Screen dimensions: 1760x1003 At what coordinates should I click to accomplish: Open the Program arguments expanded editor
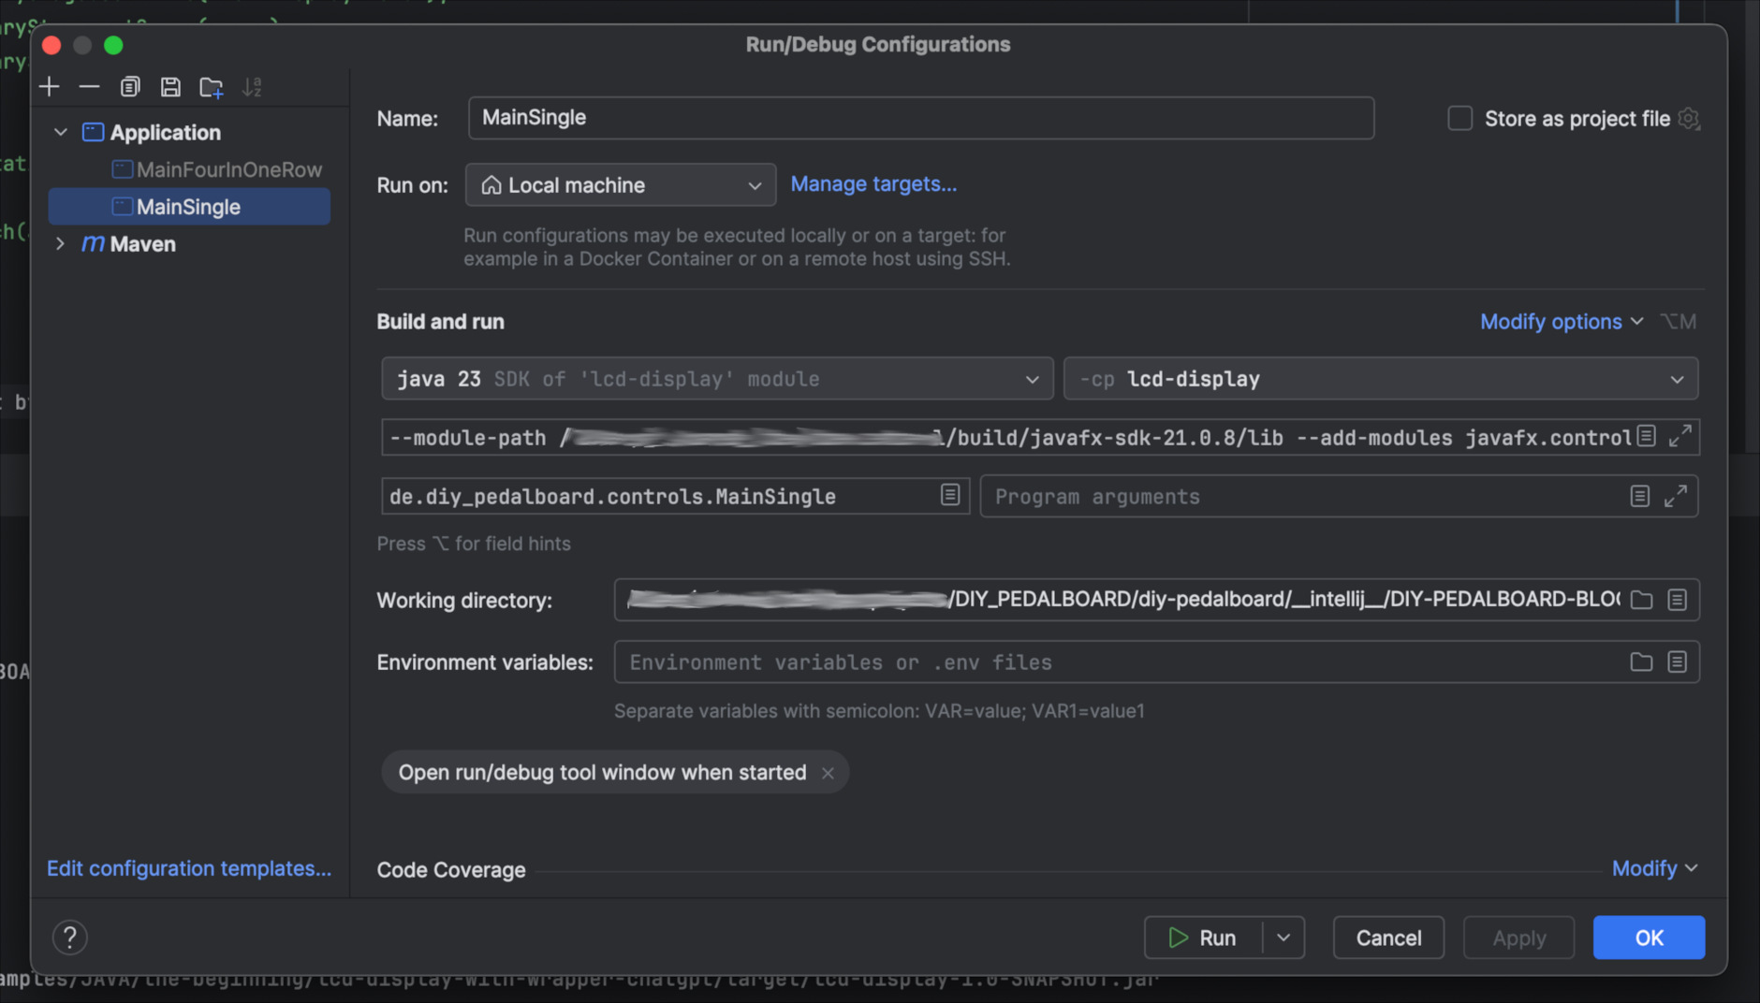(x=1679, y=496)
